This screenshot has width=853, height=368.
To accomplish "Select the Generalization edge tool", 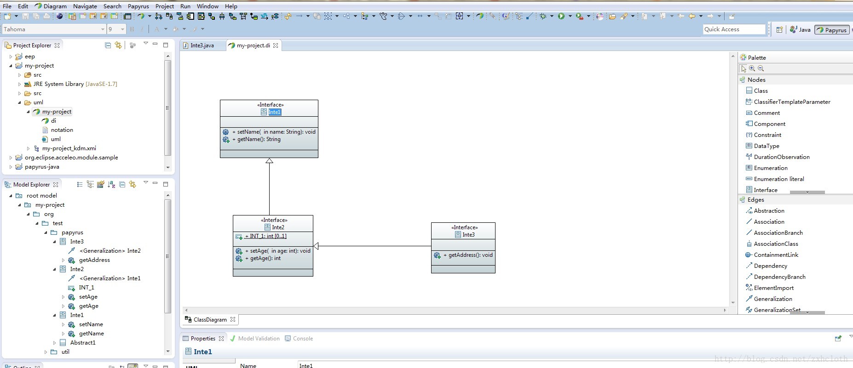I will (x=769, y=299).
